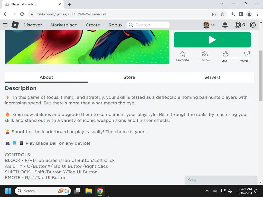Switch to the Servers tab
Viewport: 263px width, 197px height.
tap(212, 77)
